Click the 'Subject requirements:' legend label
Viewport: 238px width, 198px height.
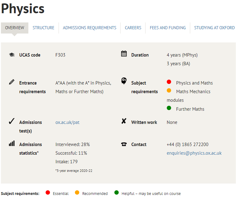click(x=20, y=194)
